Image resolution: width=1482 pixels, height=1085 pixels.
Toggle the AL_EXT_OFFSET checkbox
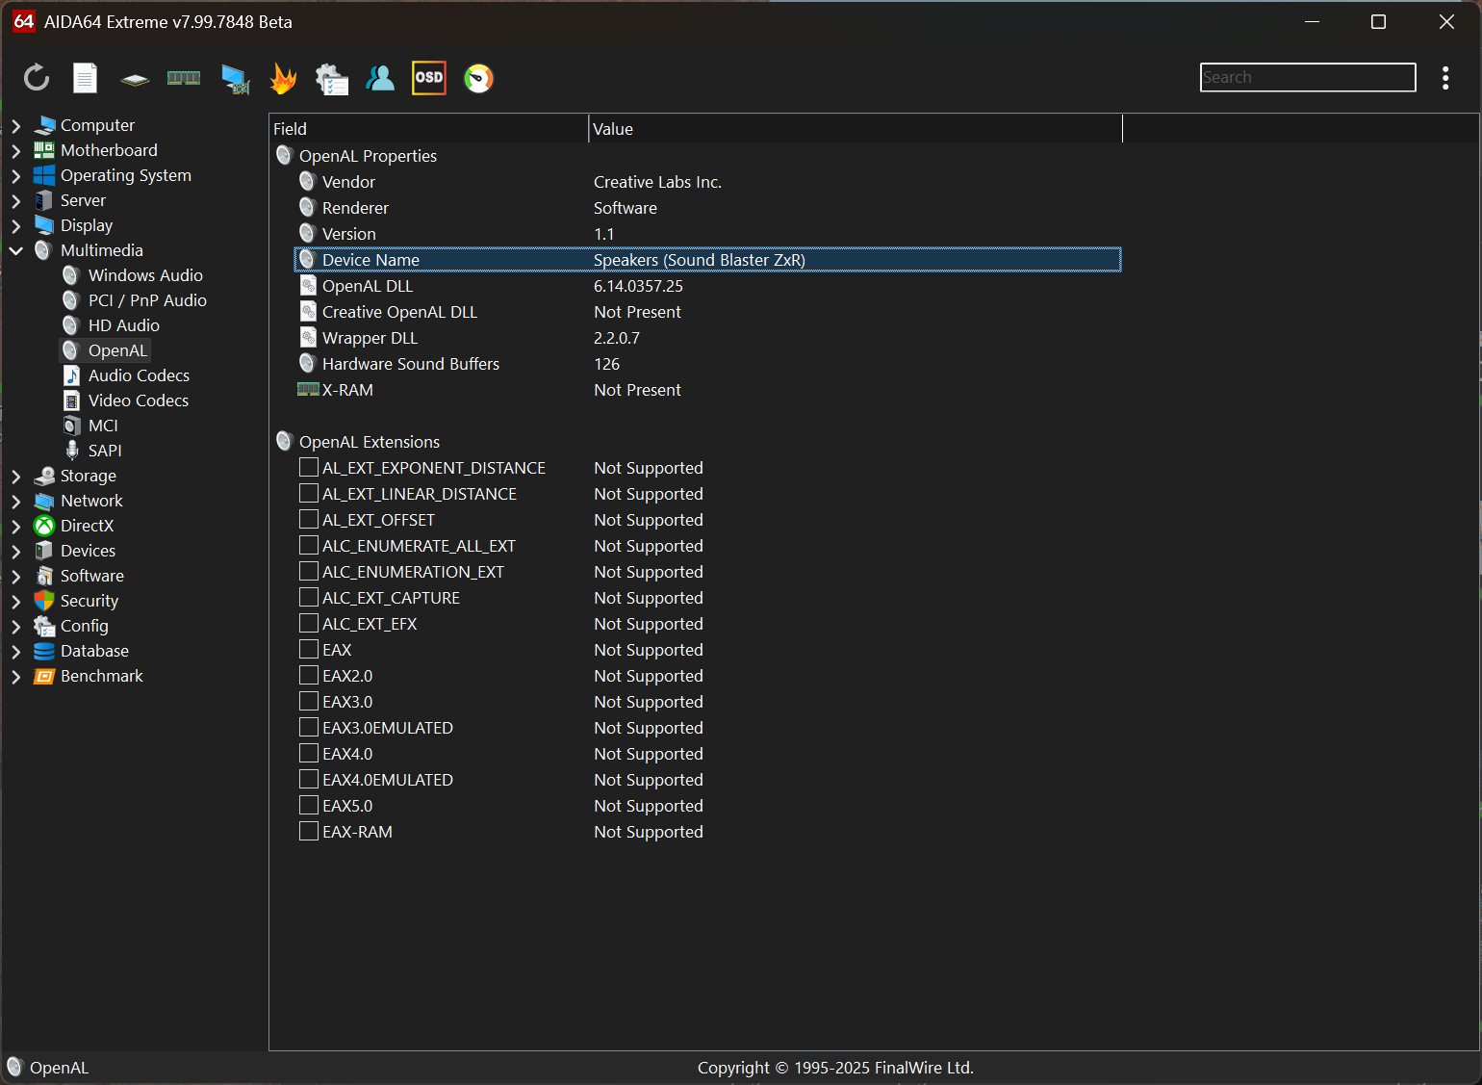coord(309,519)
